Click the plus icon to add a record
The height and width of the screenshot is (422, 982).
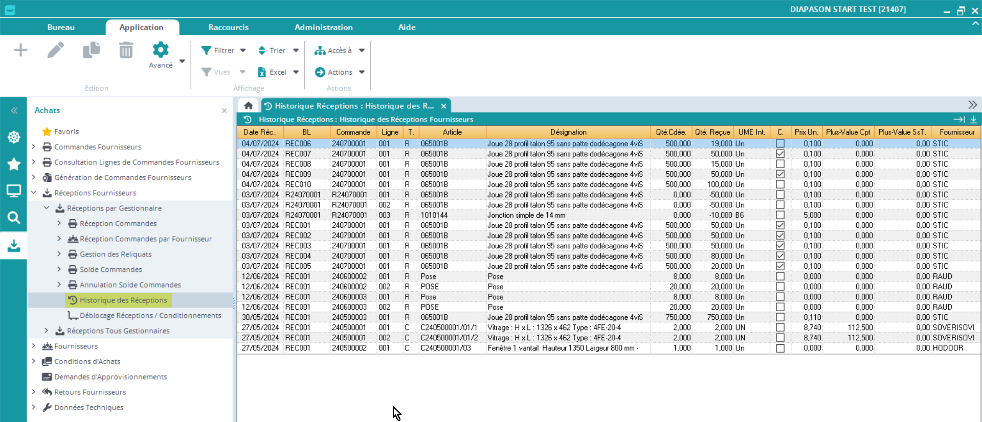point(20,50)
